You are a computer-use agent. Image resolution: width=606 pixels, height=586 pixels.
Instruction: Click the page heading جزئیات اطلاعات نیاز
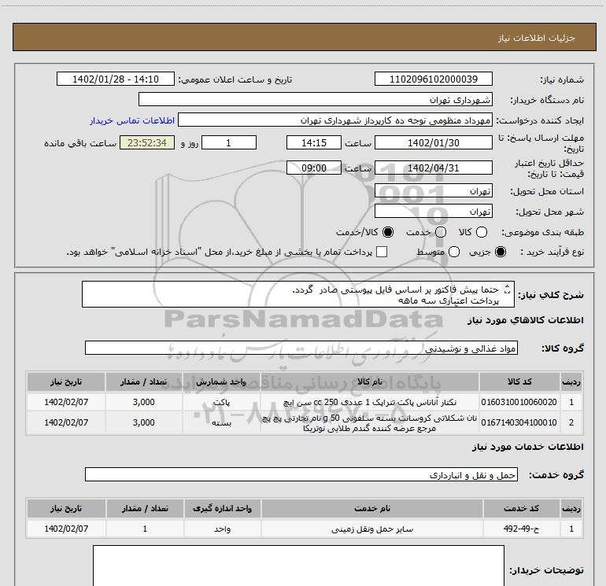pyautogui.click(x=536, y=38)
